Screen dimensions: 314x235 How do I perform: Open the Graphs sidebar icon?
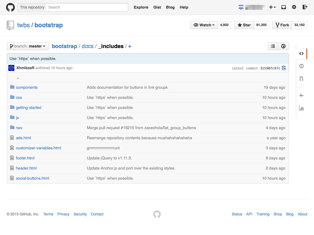(x=301, y=108)
